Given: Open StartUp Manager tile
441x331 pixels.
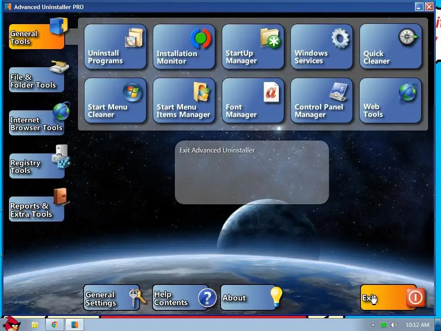Looking at the screenshot, I should [253, 47].
